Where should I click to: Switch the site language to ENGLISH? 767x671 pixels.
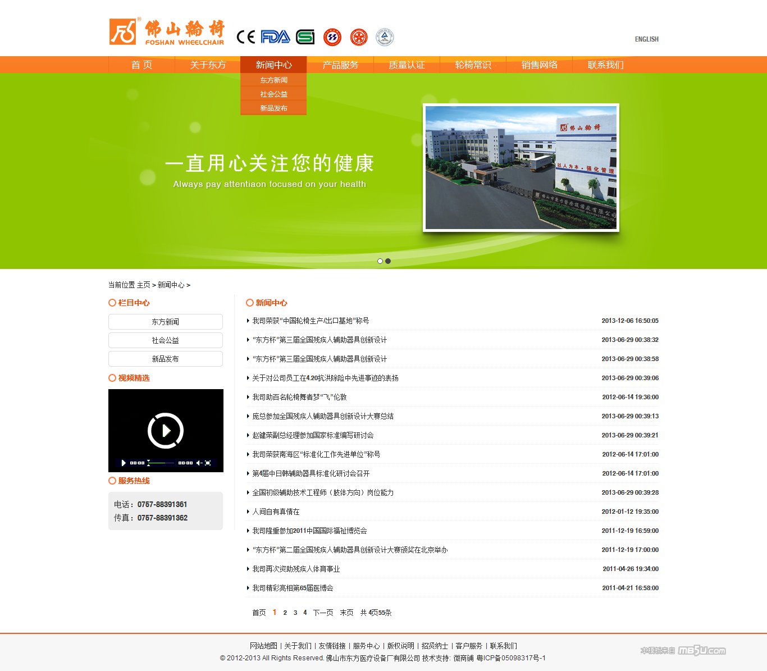646,39
